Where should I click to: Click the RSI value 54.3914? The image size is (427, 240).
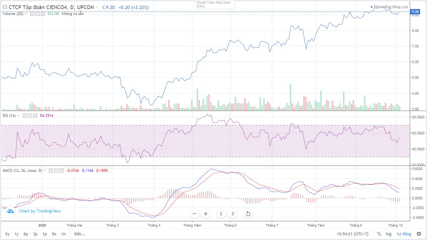click(x=47, y=116)
